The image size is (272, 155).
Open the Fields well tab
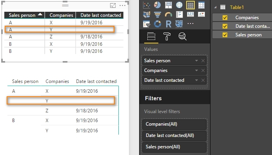tap(151, 36)
